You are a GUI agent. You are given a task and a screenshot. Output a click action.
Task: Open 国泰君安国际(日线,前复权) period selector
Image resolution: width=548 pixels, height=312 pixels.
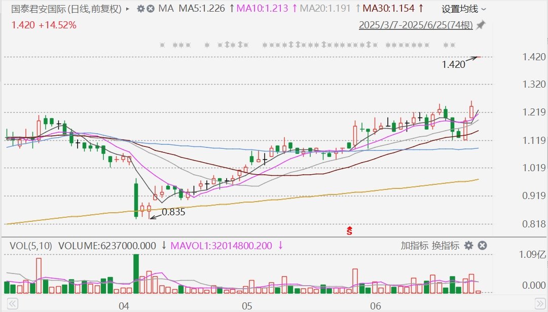pos(66,9)
